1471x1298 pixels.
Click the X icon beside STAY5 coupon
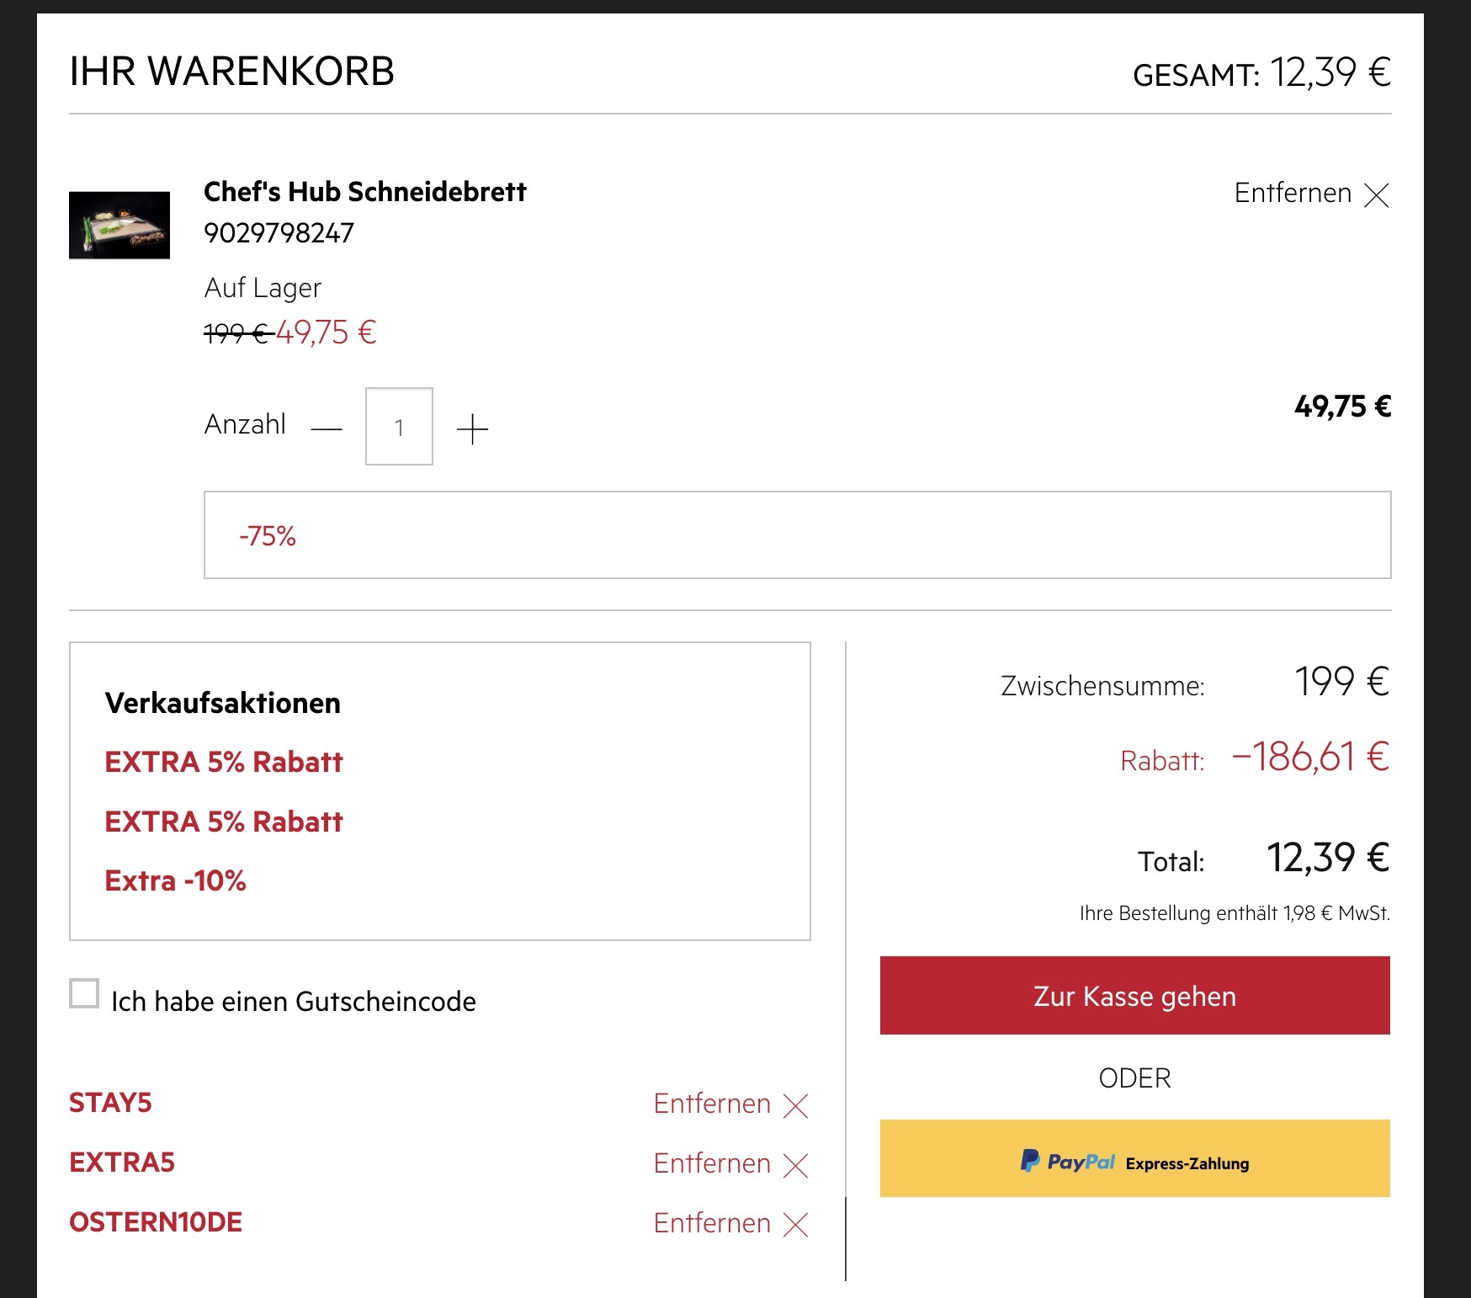(795, 1105)
